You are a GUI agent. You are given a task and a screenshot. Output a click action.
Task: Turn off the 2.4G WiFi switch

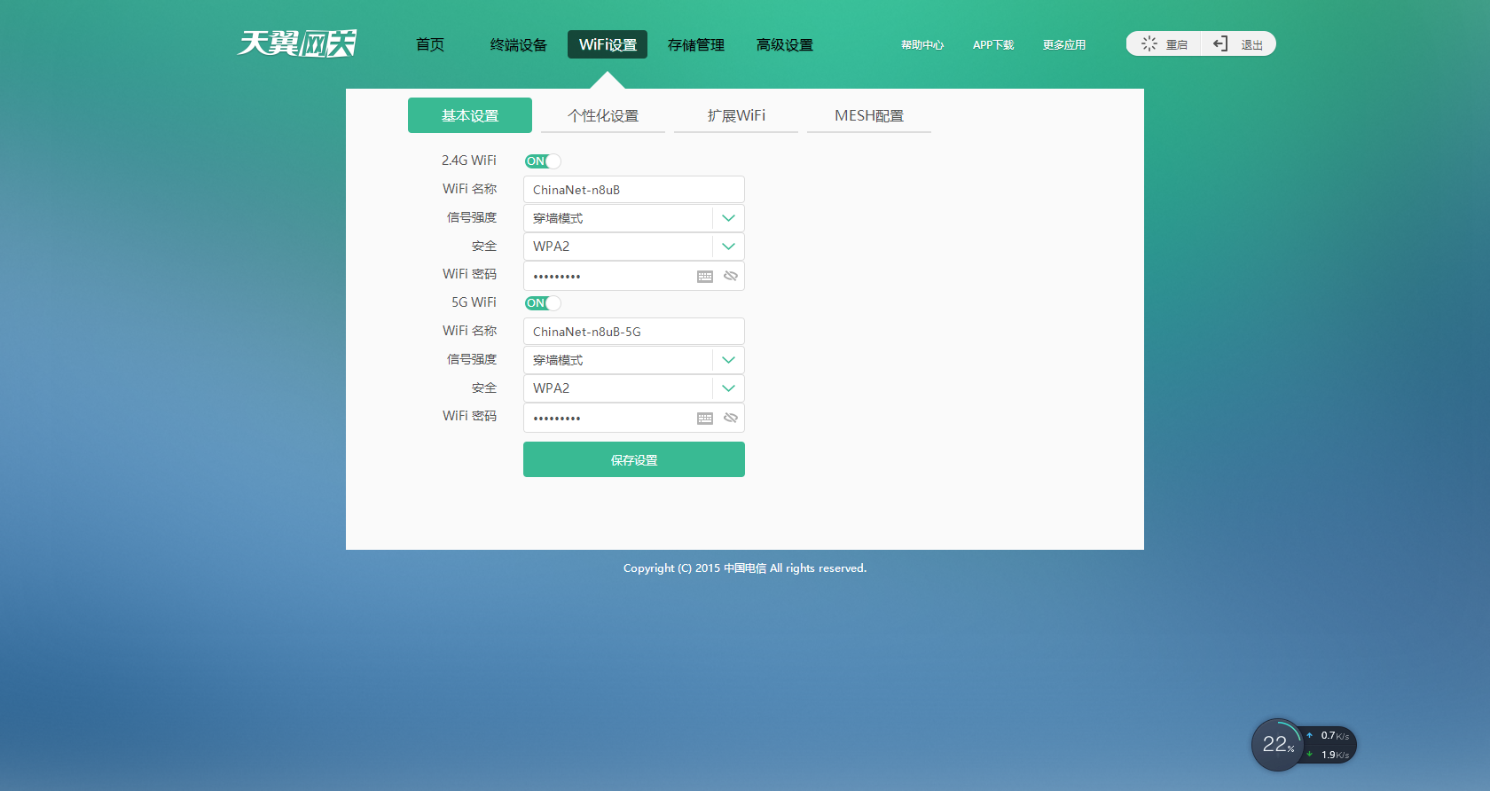[x=543, y=161]
